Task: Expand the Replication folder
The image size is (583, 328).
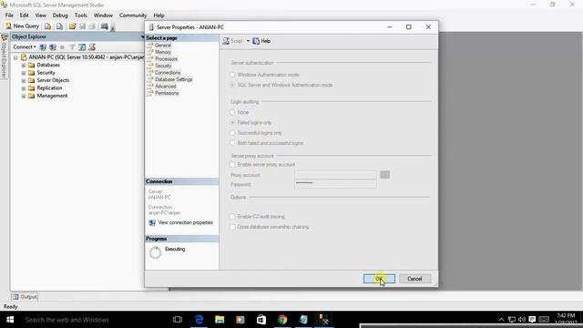Action: tap(24, 88)
